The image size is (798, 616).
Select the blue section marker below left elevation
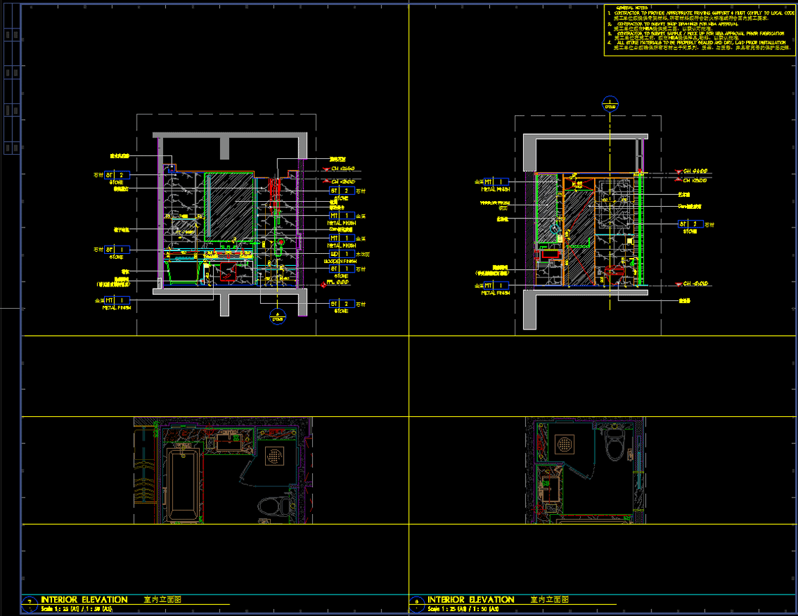point(278,317)
